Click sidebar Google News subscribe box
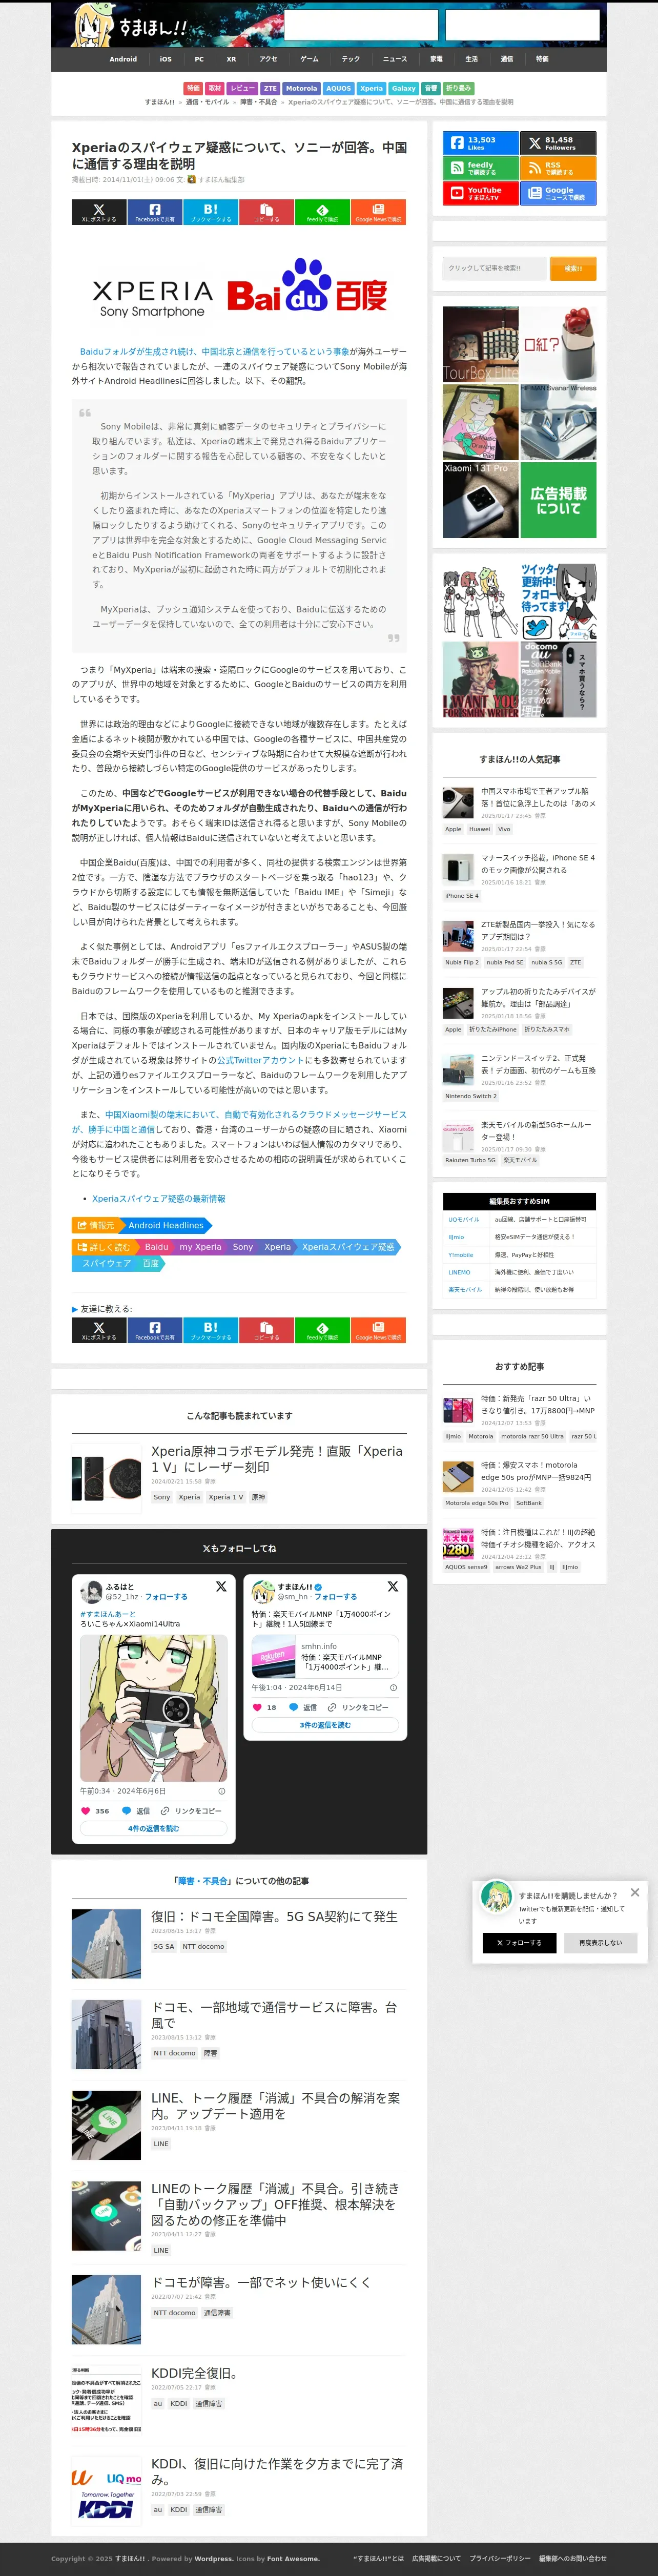Viewport: 658px width, 2576px height. pyautogui.click(x=558, y=193)
